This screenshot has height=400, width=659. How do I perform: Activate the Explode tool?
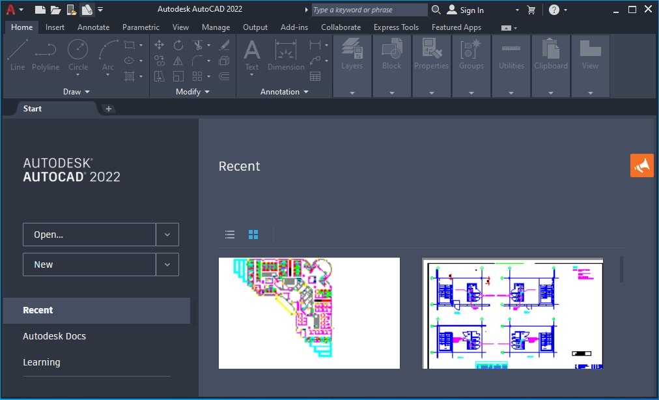(x=224, y=61)
